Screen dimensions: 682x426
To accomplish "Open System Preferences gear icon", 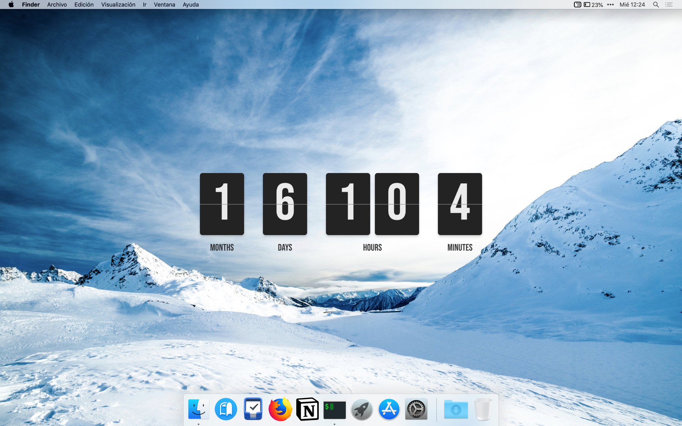I will tap(416, 409).
